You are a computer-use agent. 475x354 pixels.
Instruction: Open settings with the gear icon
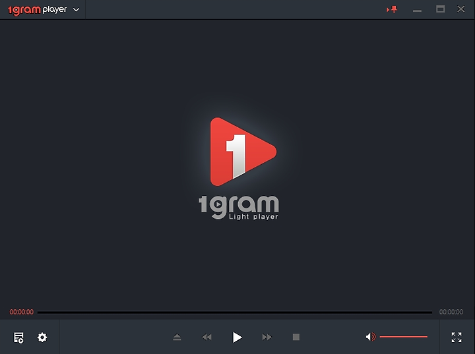[42, 337]
